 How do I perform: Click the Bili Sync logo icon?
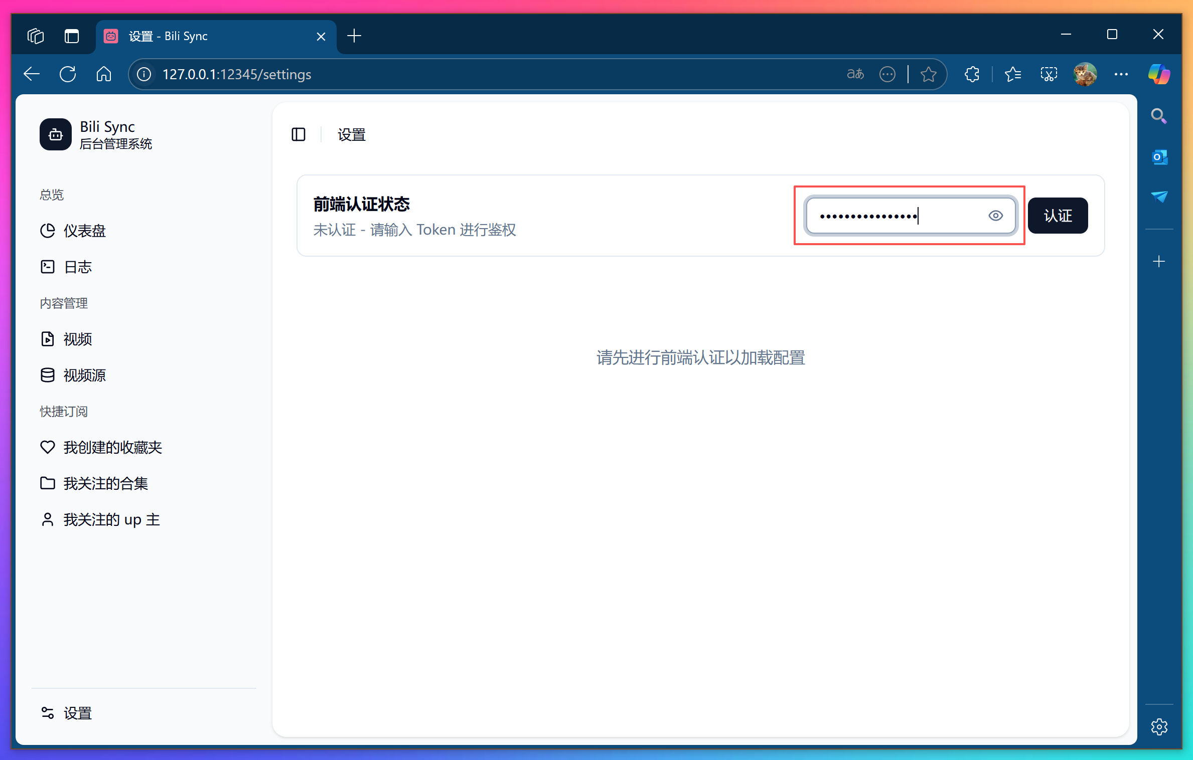pos(55,134)
